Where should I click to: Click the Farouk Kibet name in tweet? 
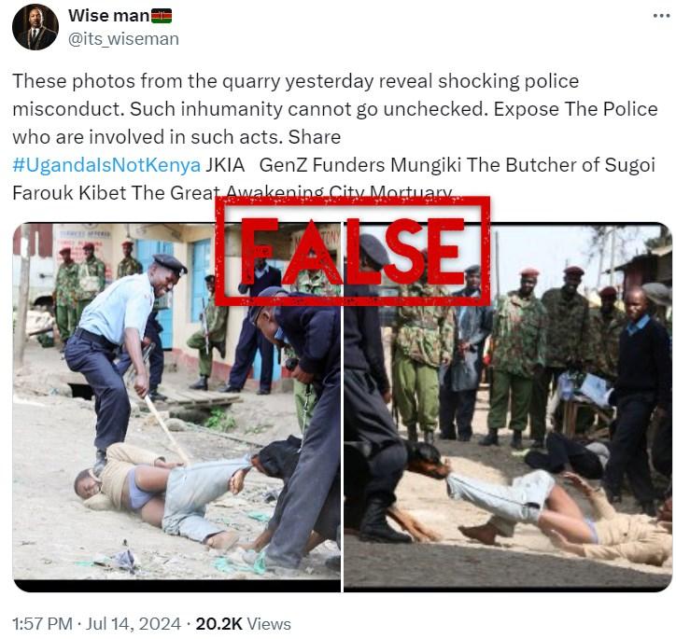click(x=69, y=192)
